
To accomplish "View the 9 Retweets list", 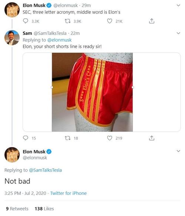I will [x=17, y=209].
